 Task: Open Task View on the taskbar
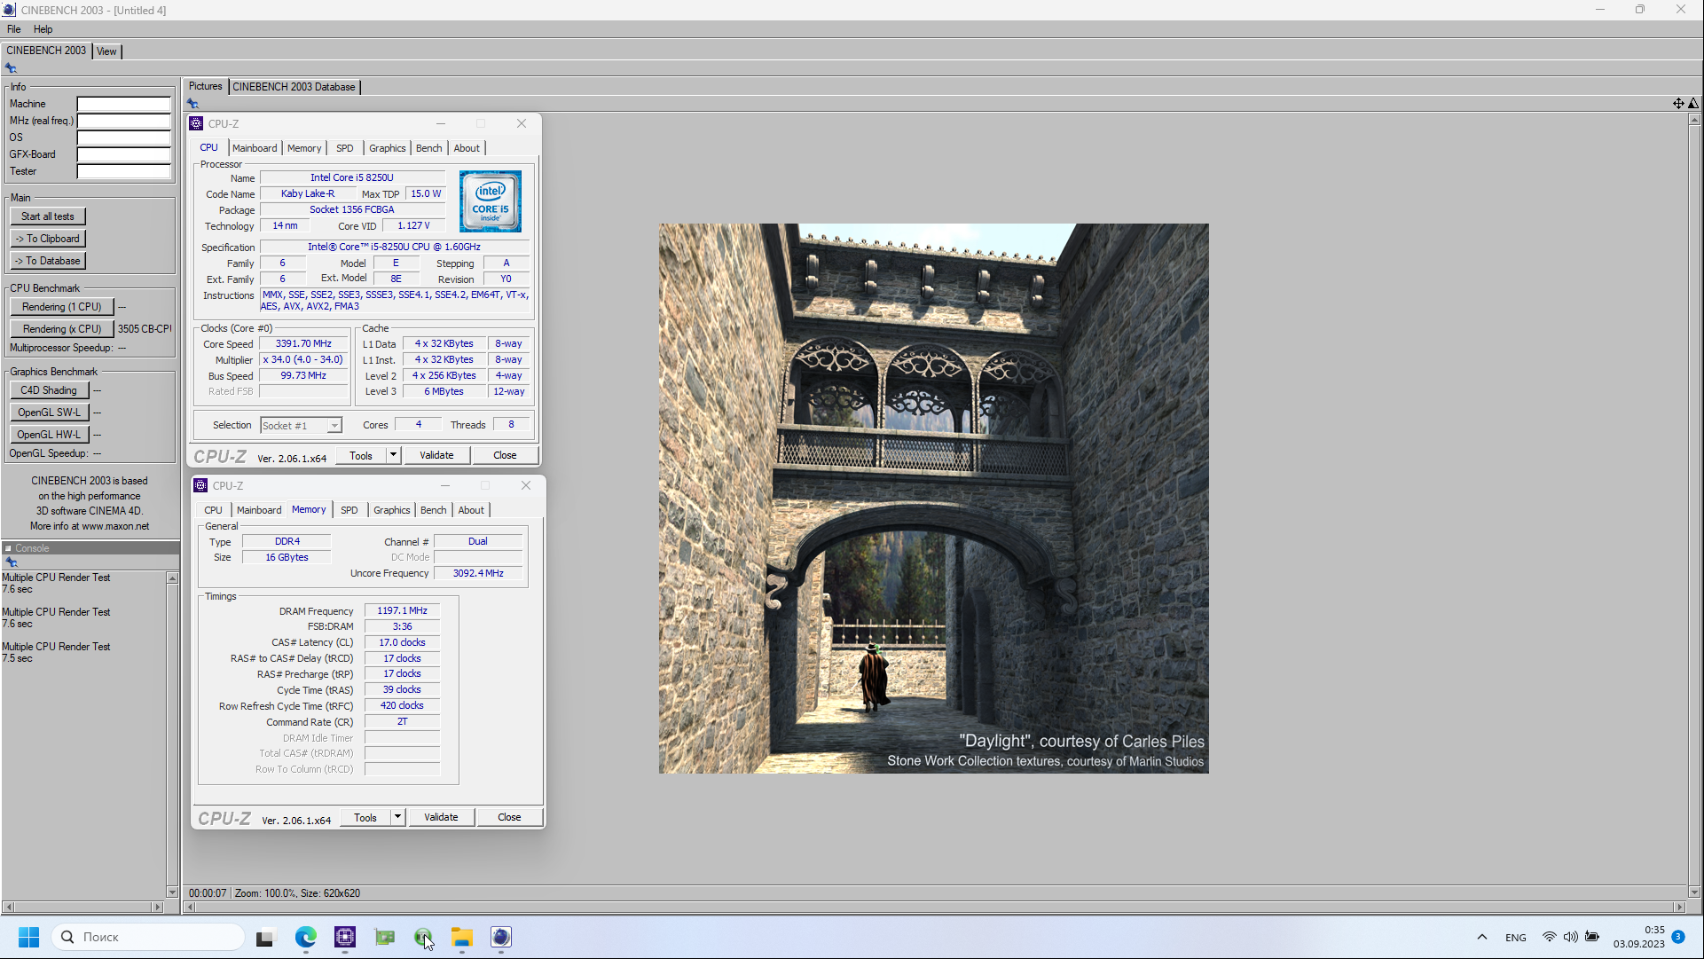coord(265,938)
